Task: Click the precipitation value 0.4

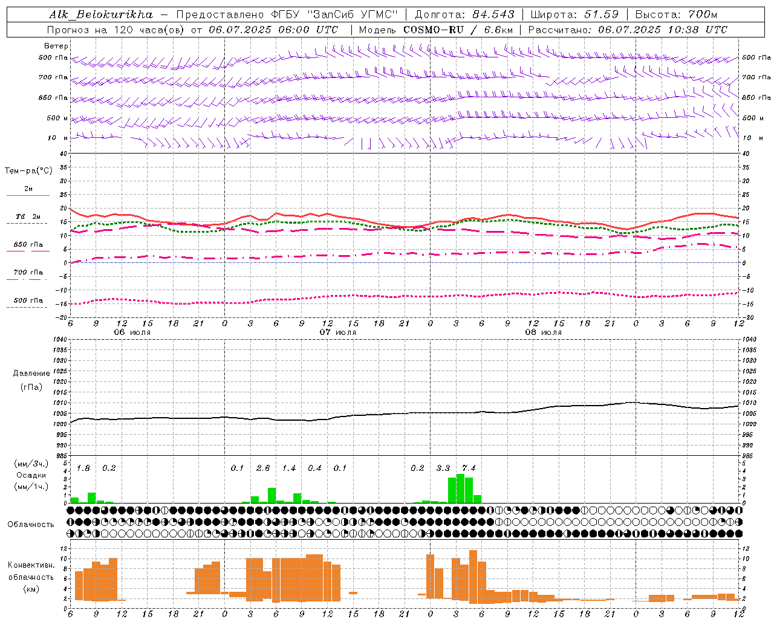Action: tap(314, 468)
